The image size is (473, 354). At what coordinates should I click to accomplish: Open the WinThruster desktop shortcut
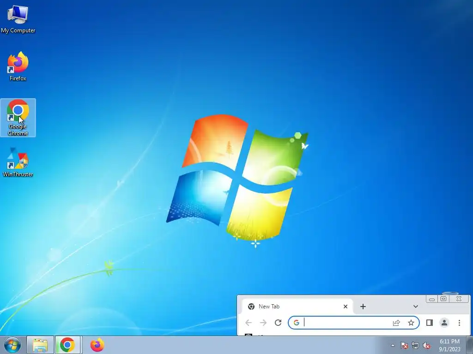(18, 162)
